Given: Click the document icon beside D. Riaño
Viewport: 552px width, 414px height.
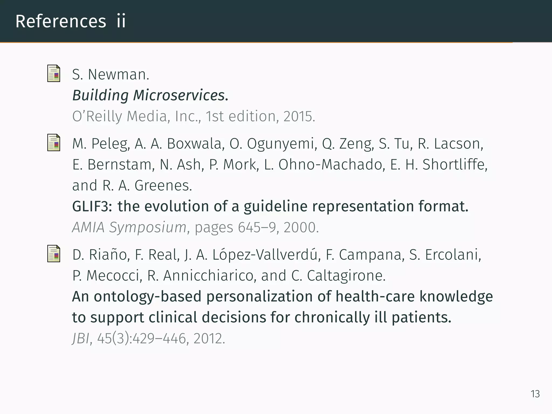Looking at the screenshot, I should (x=54, y=253).
